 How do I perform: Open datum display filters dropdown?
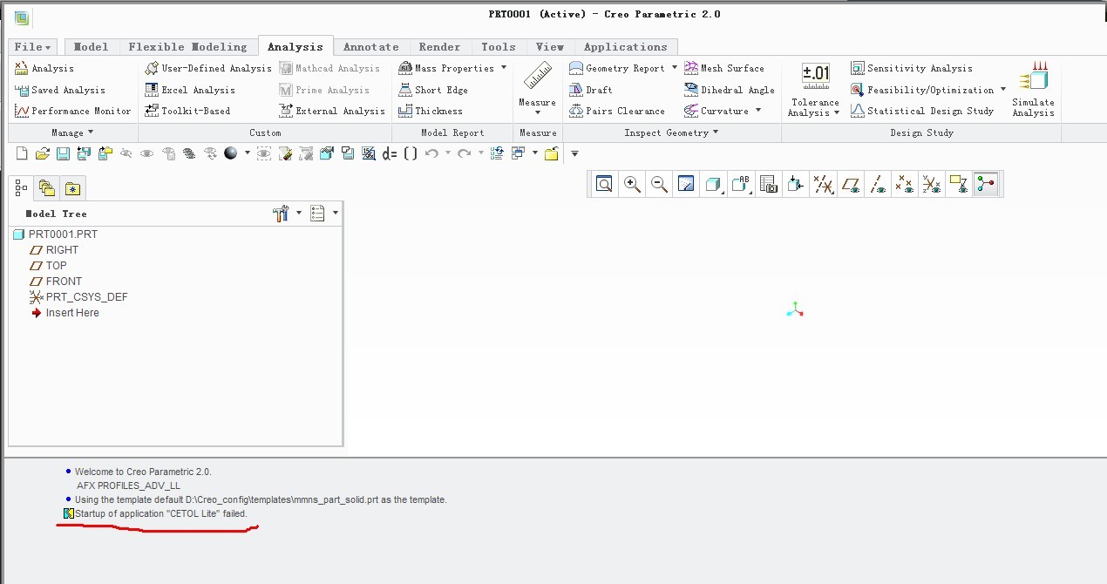[x=823, y=184]
